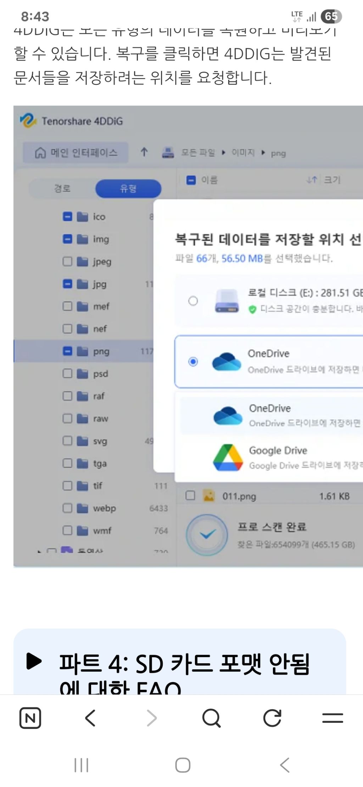Click the 이름 column header
This screenshot has width=363, height=787.
[209, 180]
